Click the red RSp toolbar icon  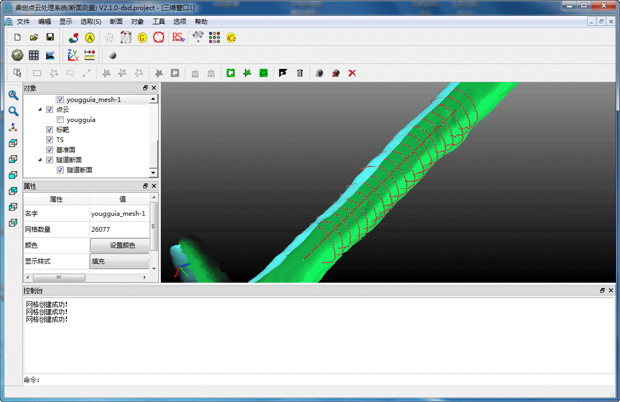click(178, 37)
